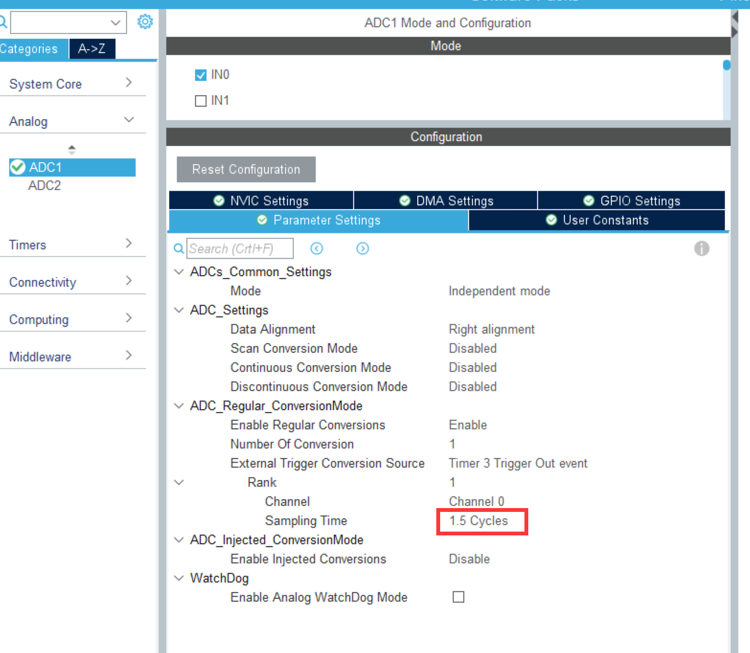This screenshot has width=750, height=653.
Task: Collapse the WatchDog group
Action: pos(178,578)
